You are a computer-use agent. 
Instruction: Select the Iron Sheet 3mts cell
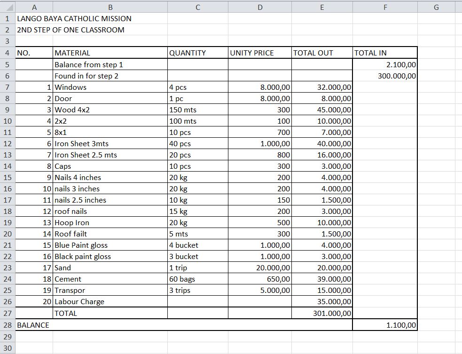[110, 143]
